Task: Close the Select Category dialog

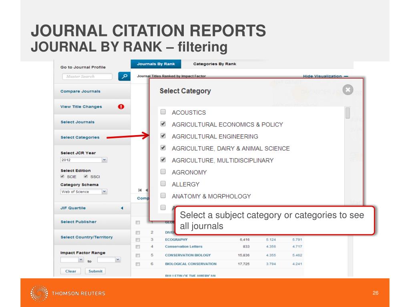Action: click(348, 90)
